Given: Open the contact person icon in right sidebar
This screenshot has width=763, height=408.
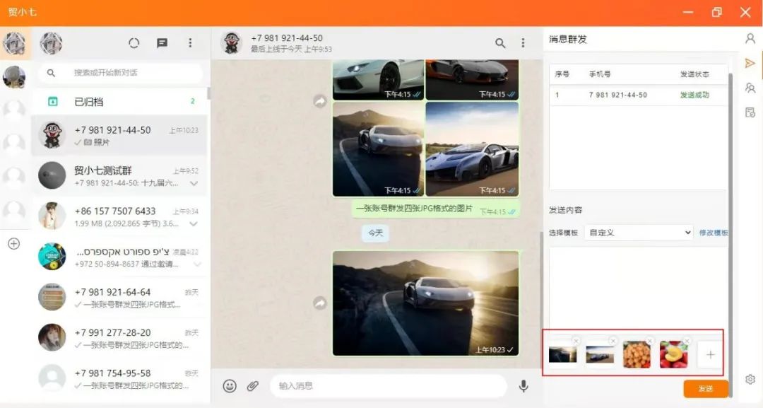Looking at the screenshot, I should pyautogui.click(x=750, y=38).
